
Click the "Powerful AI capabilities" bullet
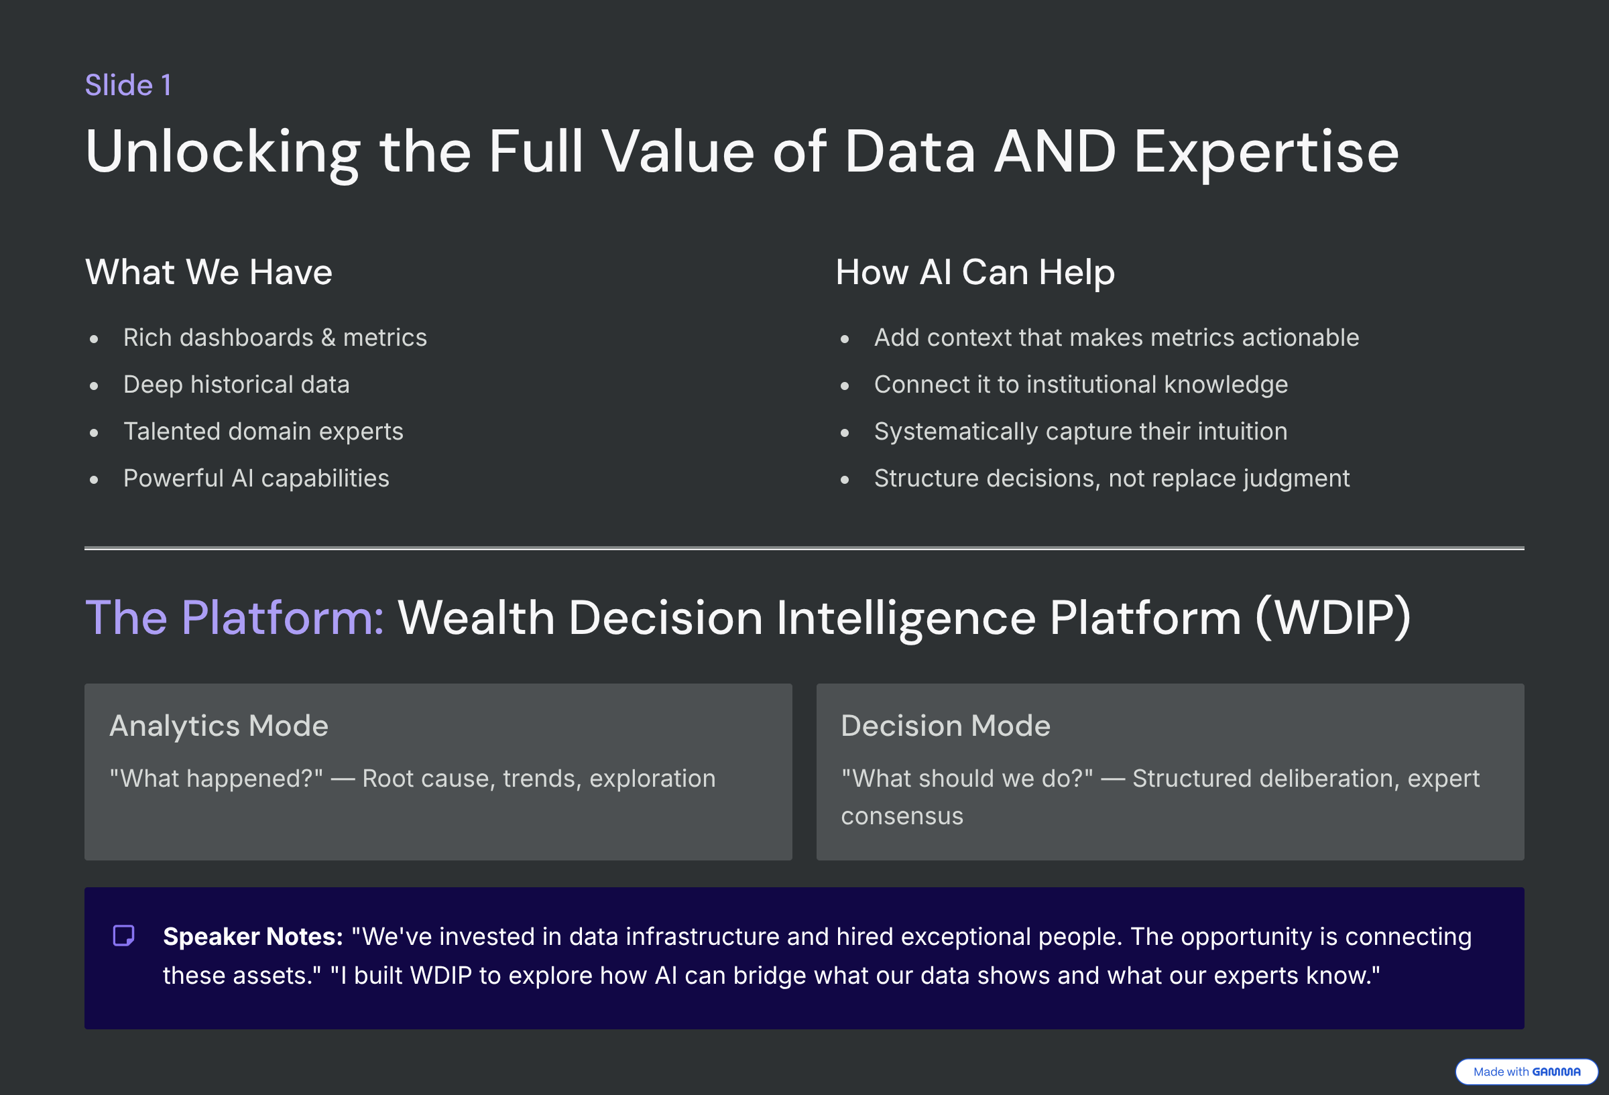(x=256, y=479)
